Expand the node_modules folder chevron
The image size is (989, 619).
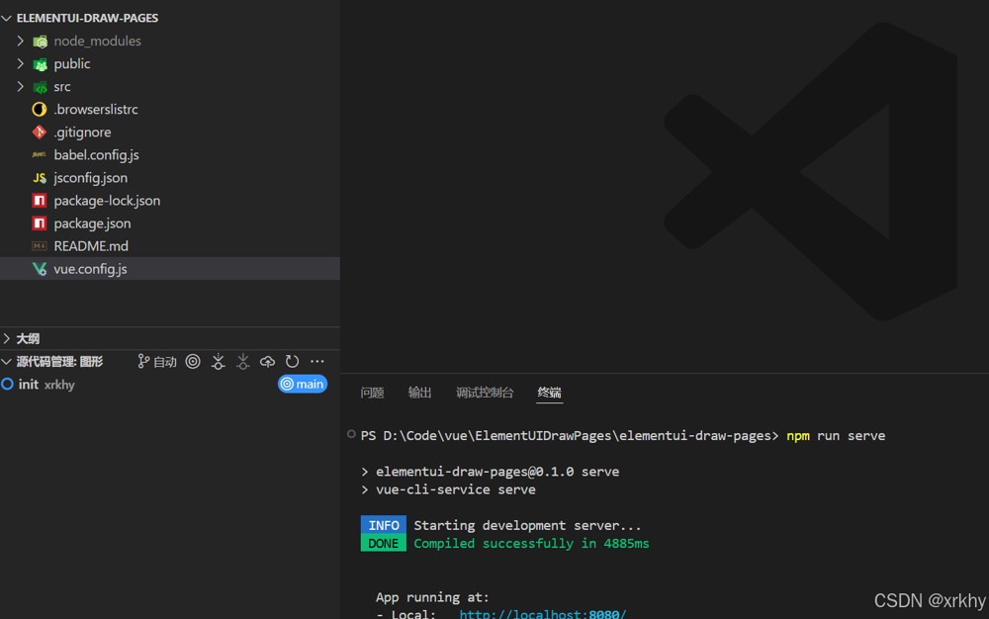20,41
